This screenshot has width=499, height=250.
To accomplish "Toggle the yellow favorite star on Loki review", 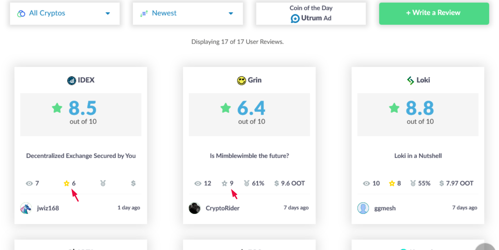I will pyautogui.click(x=392, y=183).
